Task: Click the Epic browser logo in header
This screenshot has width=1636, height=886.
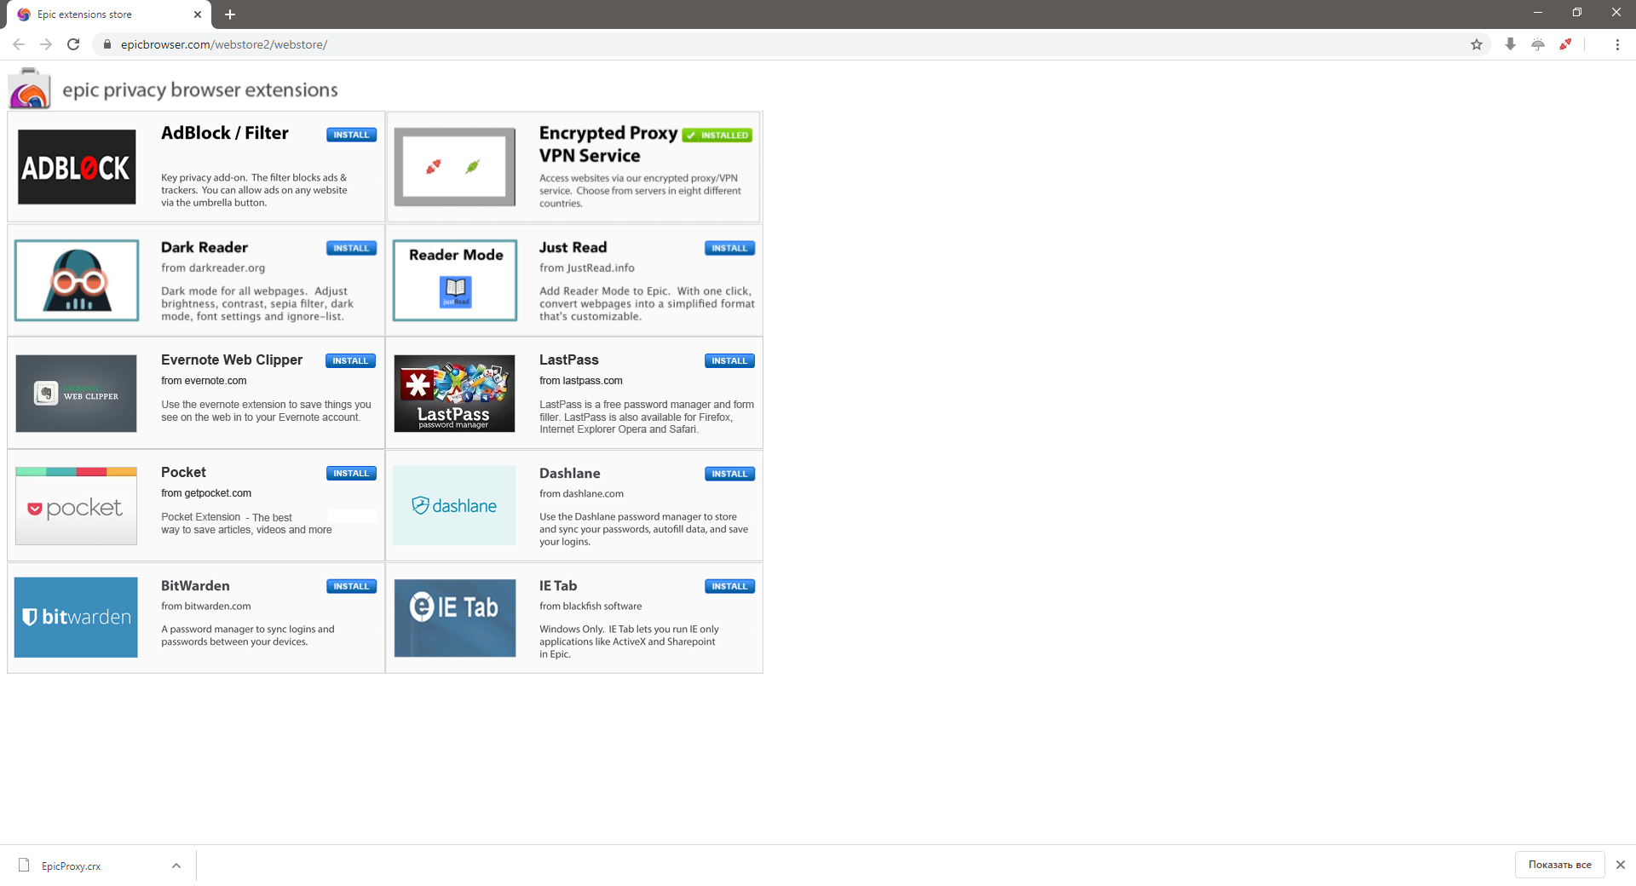Action: tap(29, 89)
